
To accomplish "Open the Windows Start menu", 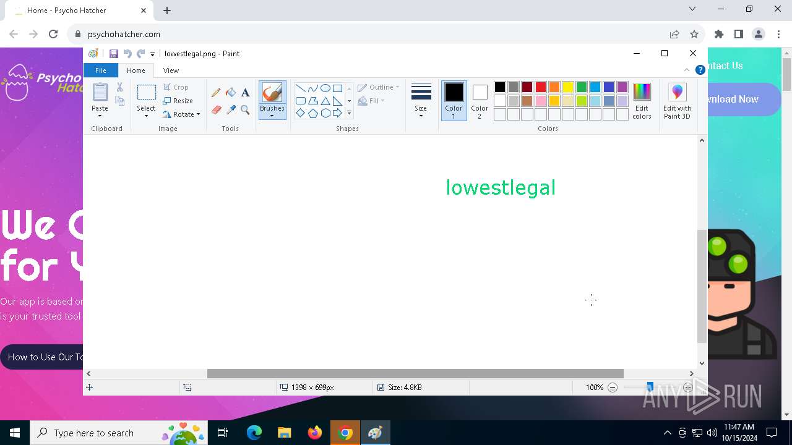I will 15,433.
